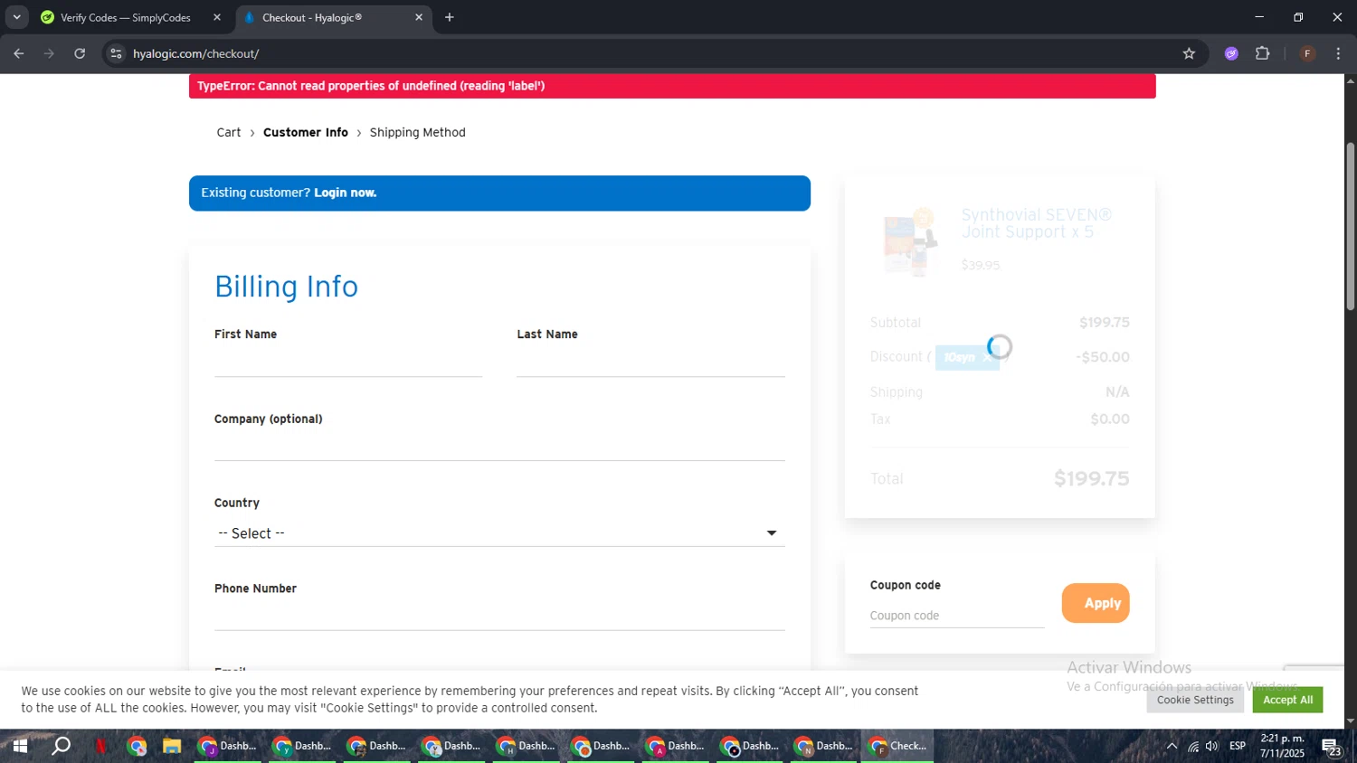Open the Windows Start menu
The height and width of the screenshot is (763, 1357).
click(19, 746)
